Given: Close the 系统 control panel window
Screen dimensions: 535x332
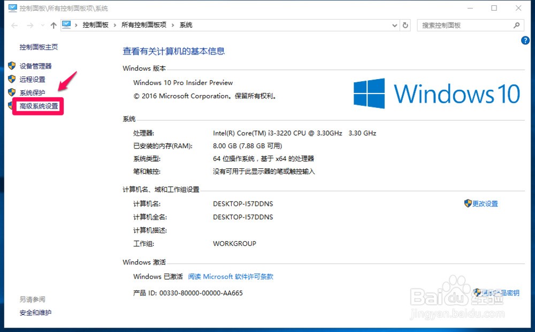Looking at the screenshot, I should (518, 8).
